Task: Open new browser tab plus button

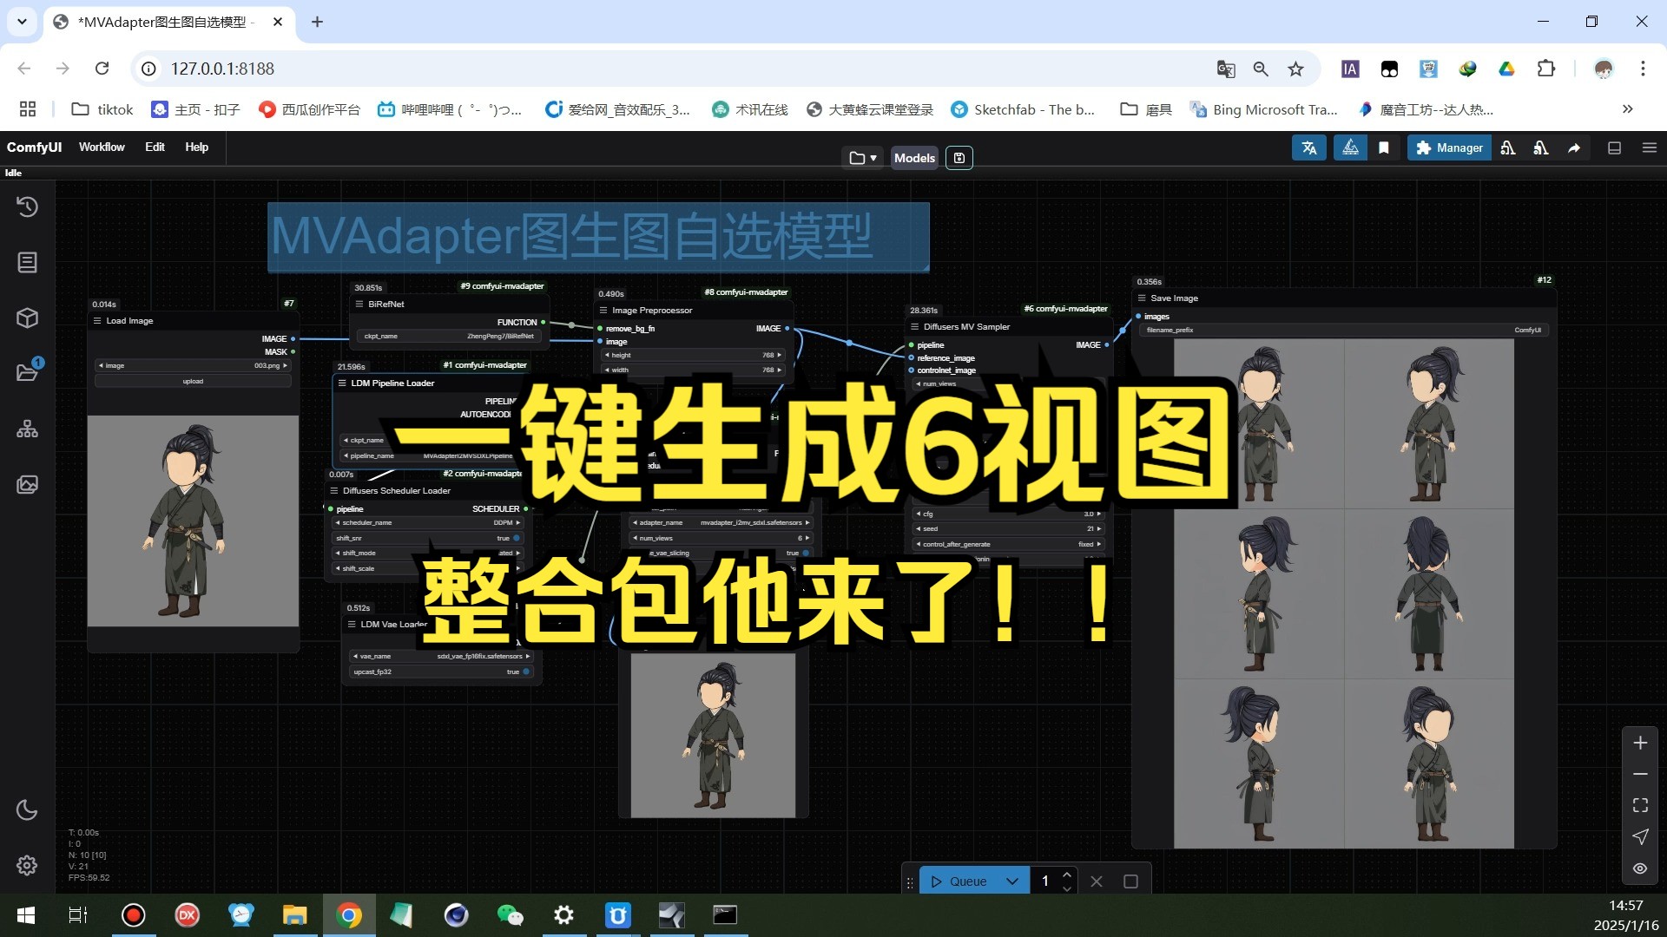Action: point(317,22)
